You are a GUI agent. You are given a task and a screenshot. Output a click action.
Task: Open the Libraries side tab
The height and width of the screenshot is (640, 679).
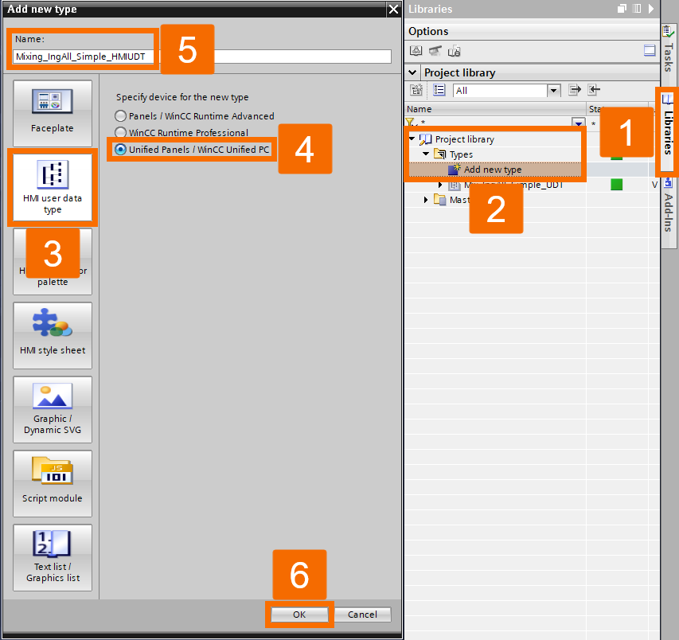[x=668, y=131]
